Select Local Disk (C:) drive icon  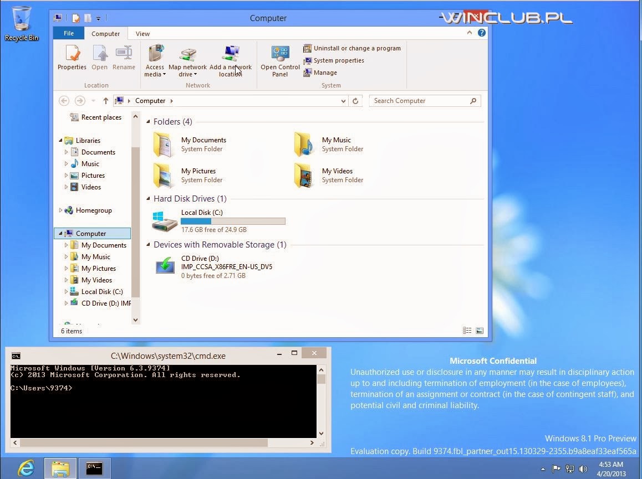pos(165,222)
